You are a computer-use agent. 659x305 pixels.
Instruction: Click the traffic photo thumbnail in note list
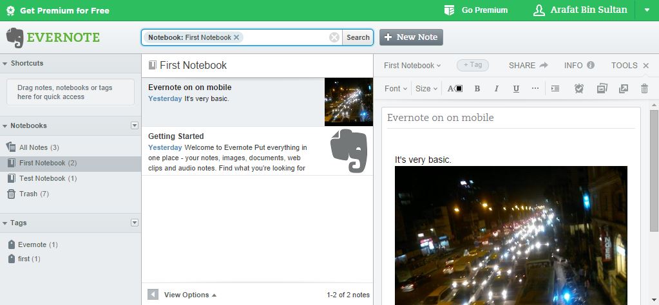click(x=349, y=102)
